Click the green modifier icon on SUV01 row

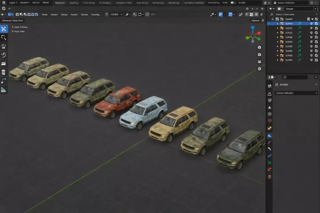[x=299, y=60]
